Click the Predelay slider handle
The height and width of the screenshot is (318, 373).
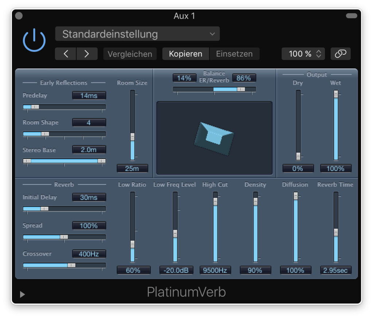point(35,107)
